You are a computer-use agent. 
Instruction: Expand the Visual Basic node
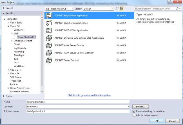pos(8,22)
